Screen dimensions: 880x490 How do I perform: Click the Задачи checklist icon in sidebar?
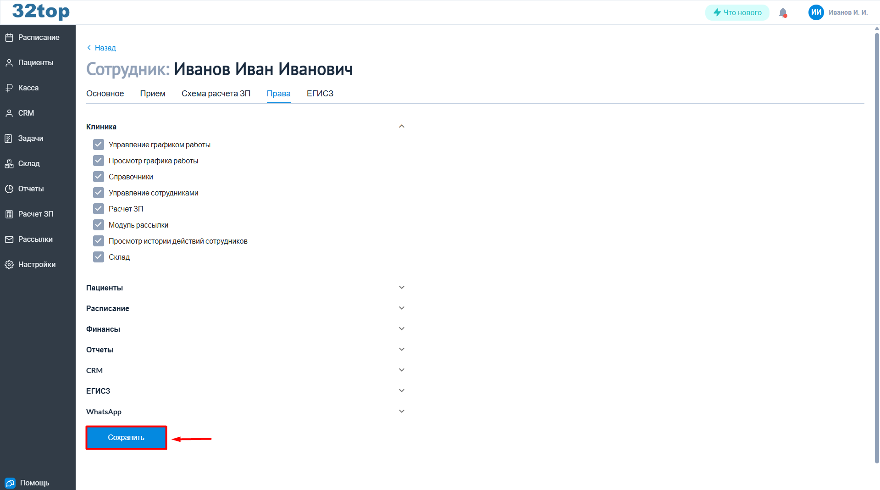[x=9, y=139]
